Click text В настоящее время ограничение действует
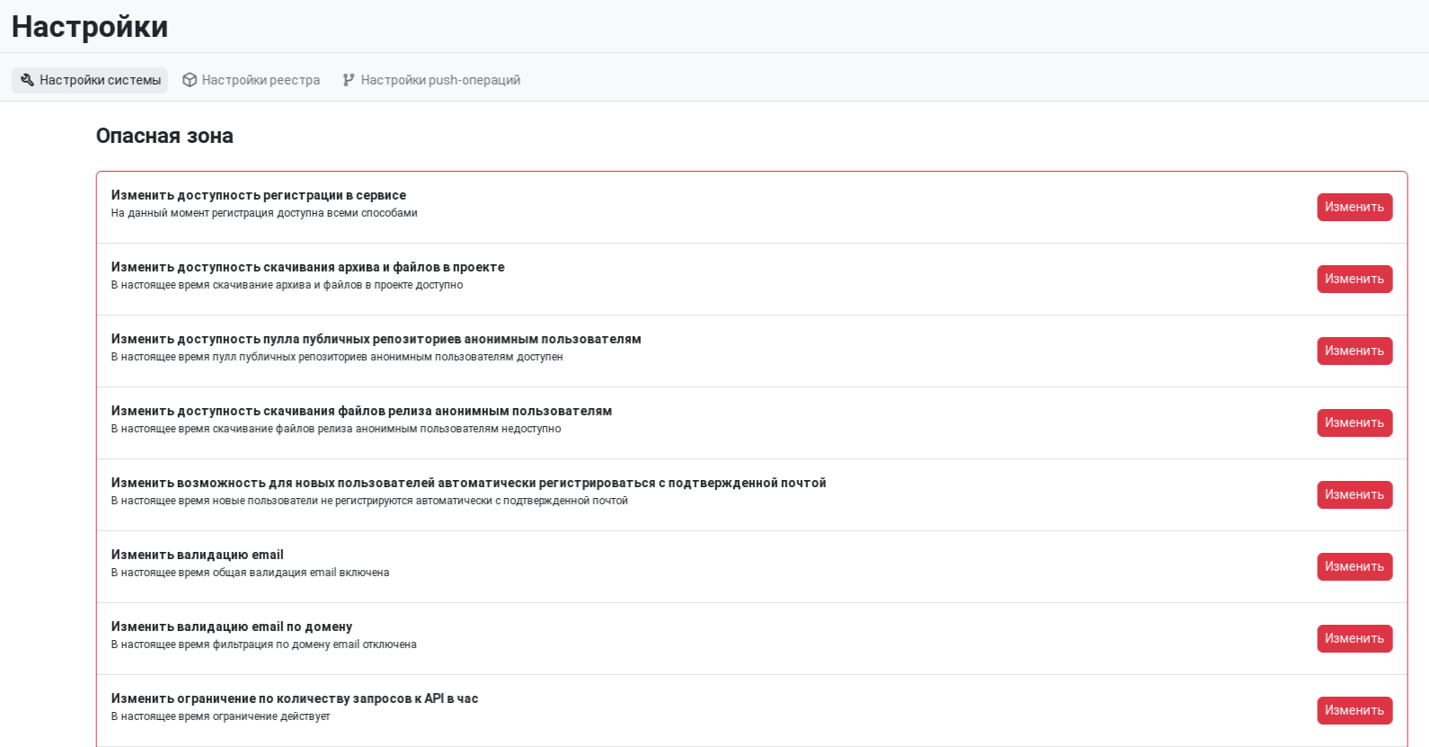1429x747 pixels. (x=221, y=716)
